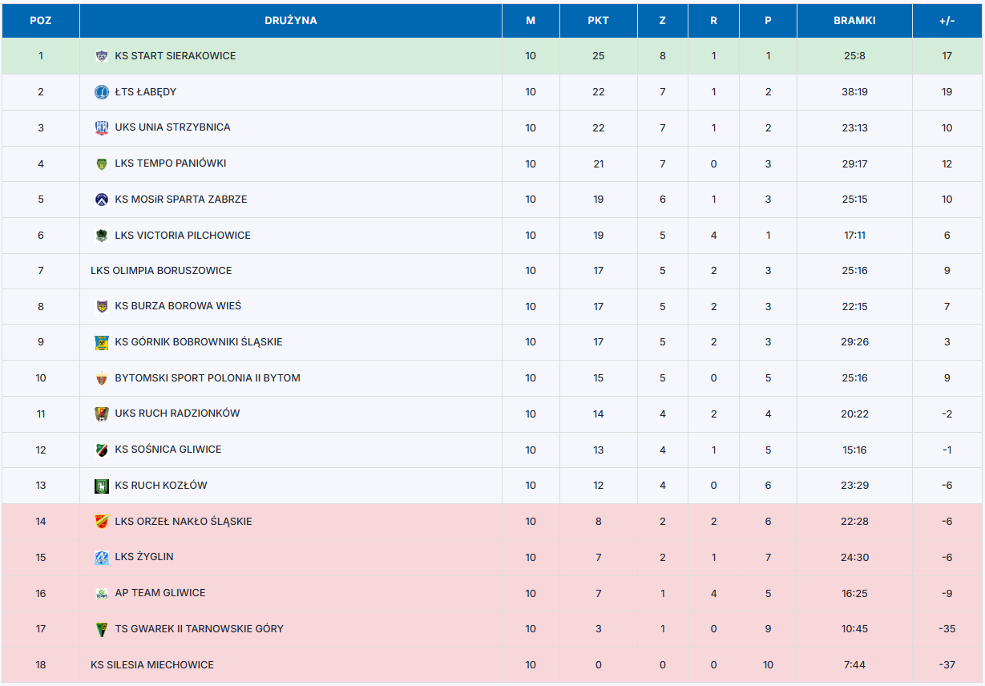This screenshot has height=686, width=985.
Task: Click the LKS Tempo Paniówki crest
Action: coord(101,163)
